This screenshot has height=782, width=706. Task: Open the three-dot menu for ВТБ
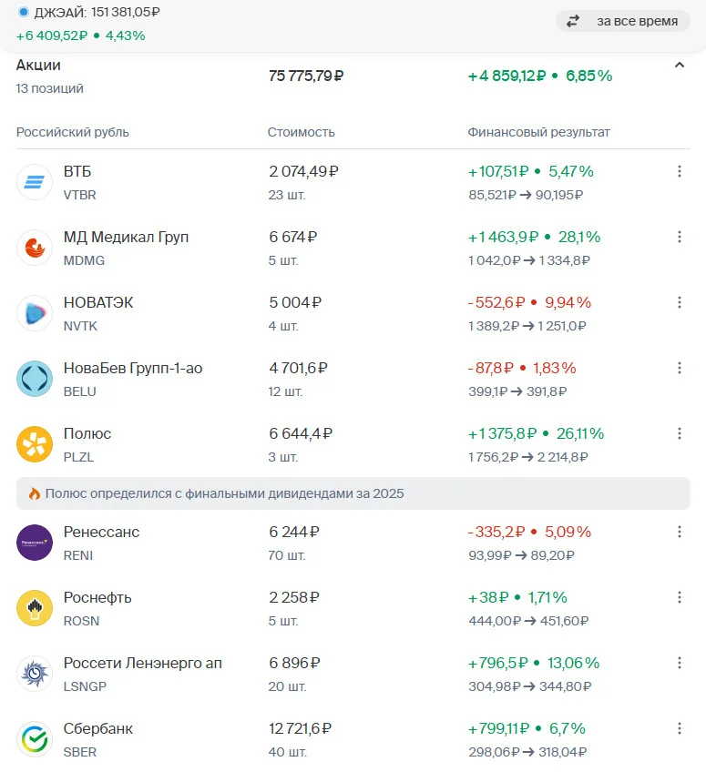click(679, 171)
